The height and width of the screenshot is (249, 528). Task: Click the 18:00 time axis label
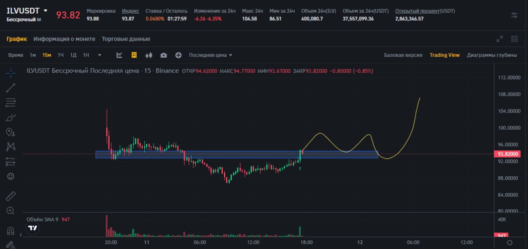(306, 242)
